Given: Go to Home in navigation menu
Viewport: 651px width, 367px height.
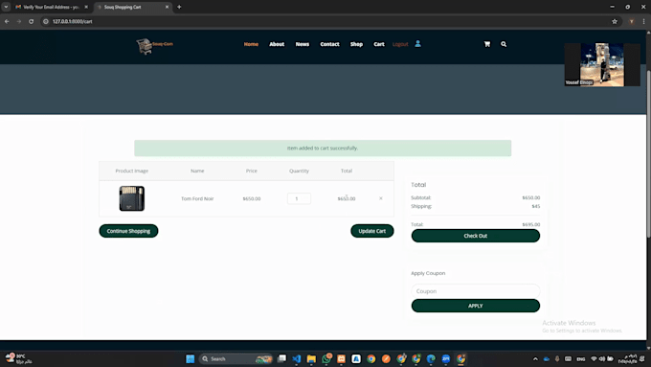Looking at the screenshot, I should click(251, 44).
